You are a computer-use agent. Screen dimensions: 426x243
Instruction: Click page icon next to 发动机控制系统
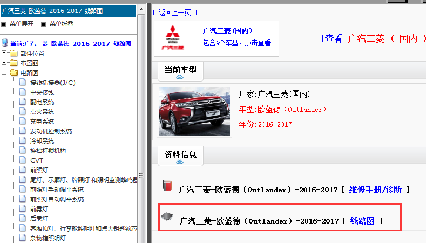23,131
